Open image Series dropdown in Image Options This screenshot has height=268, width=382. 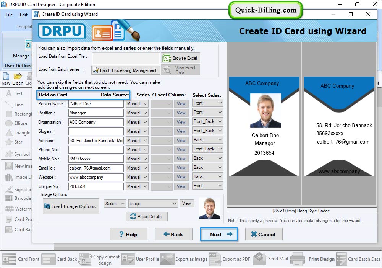tap(115, 204)
